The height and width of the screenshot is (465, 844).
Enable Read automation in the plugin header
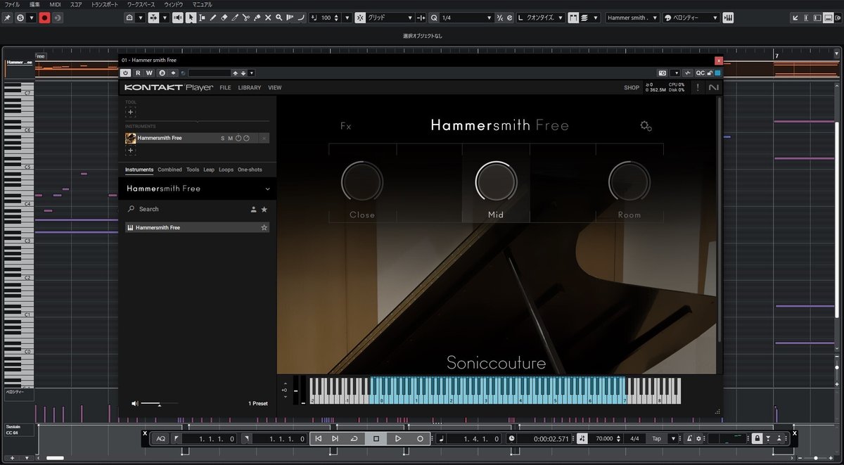pos(138,72)
